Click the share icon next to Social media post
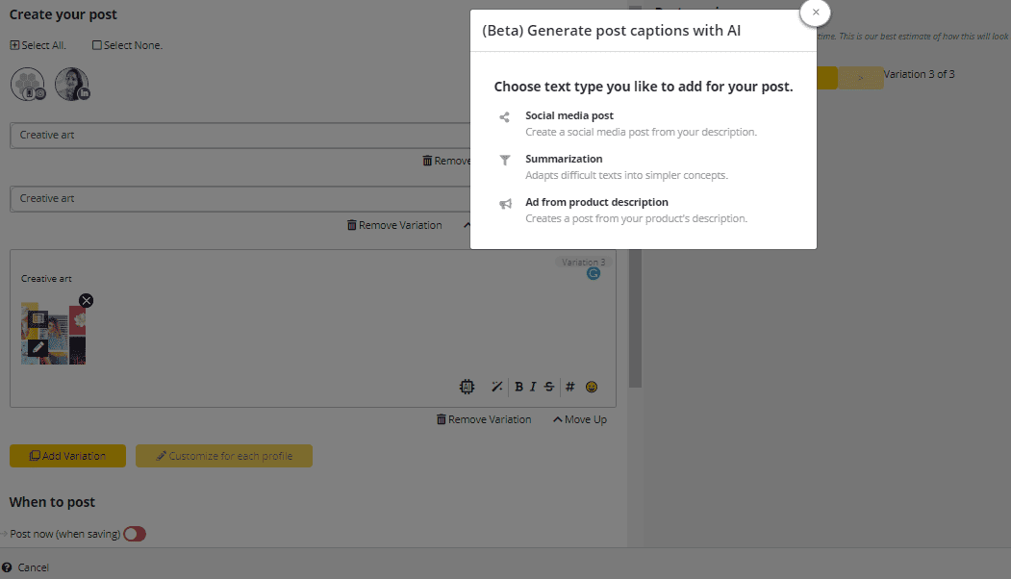Viewport: 1011px width, 579px height. [504, 116]
